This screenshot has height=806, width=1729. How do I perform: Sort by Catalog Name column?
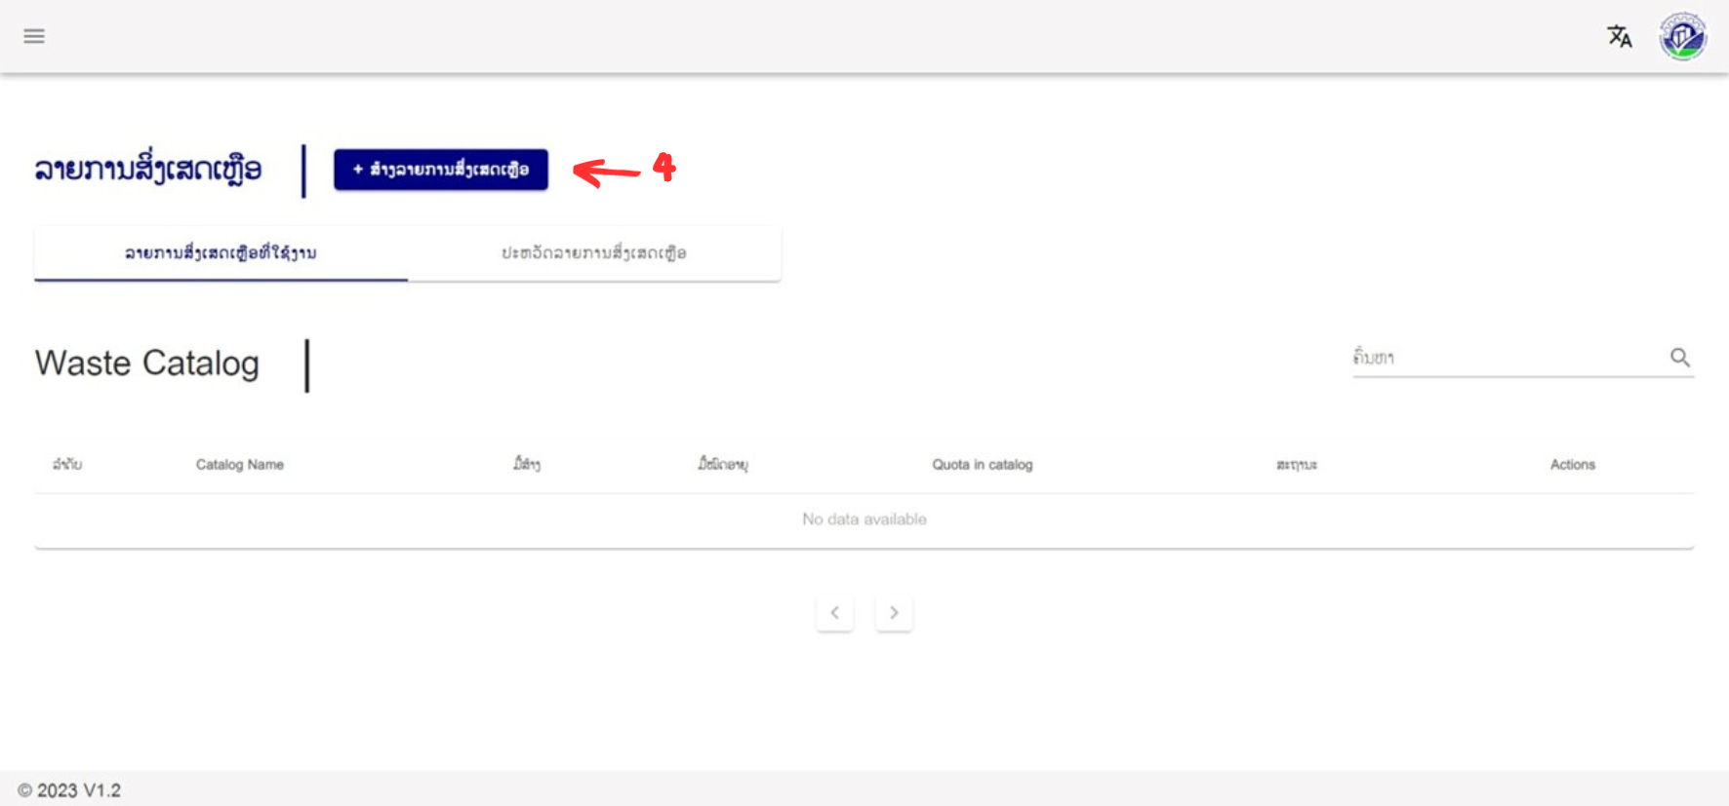pos(239,465)
